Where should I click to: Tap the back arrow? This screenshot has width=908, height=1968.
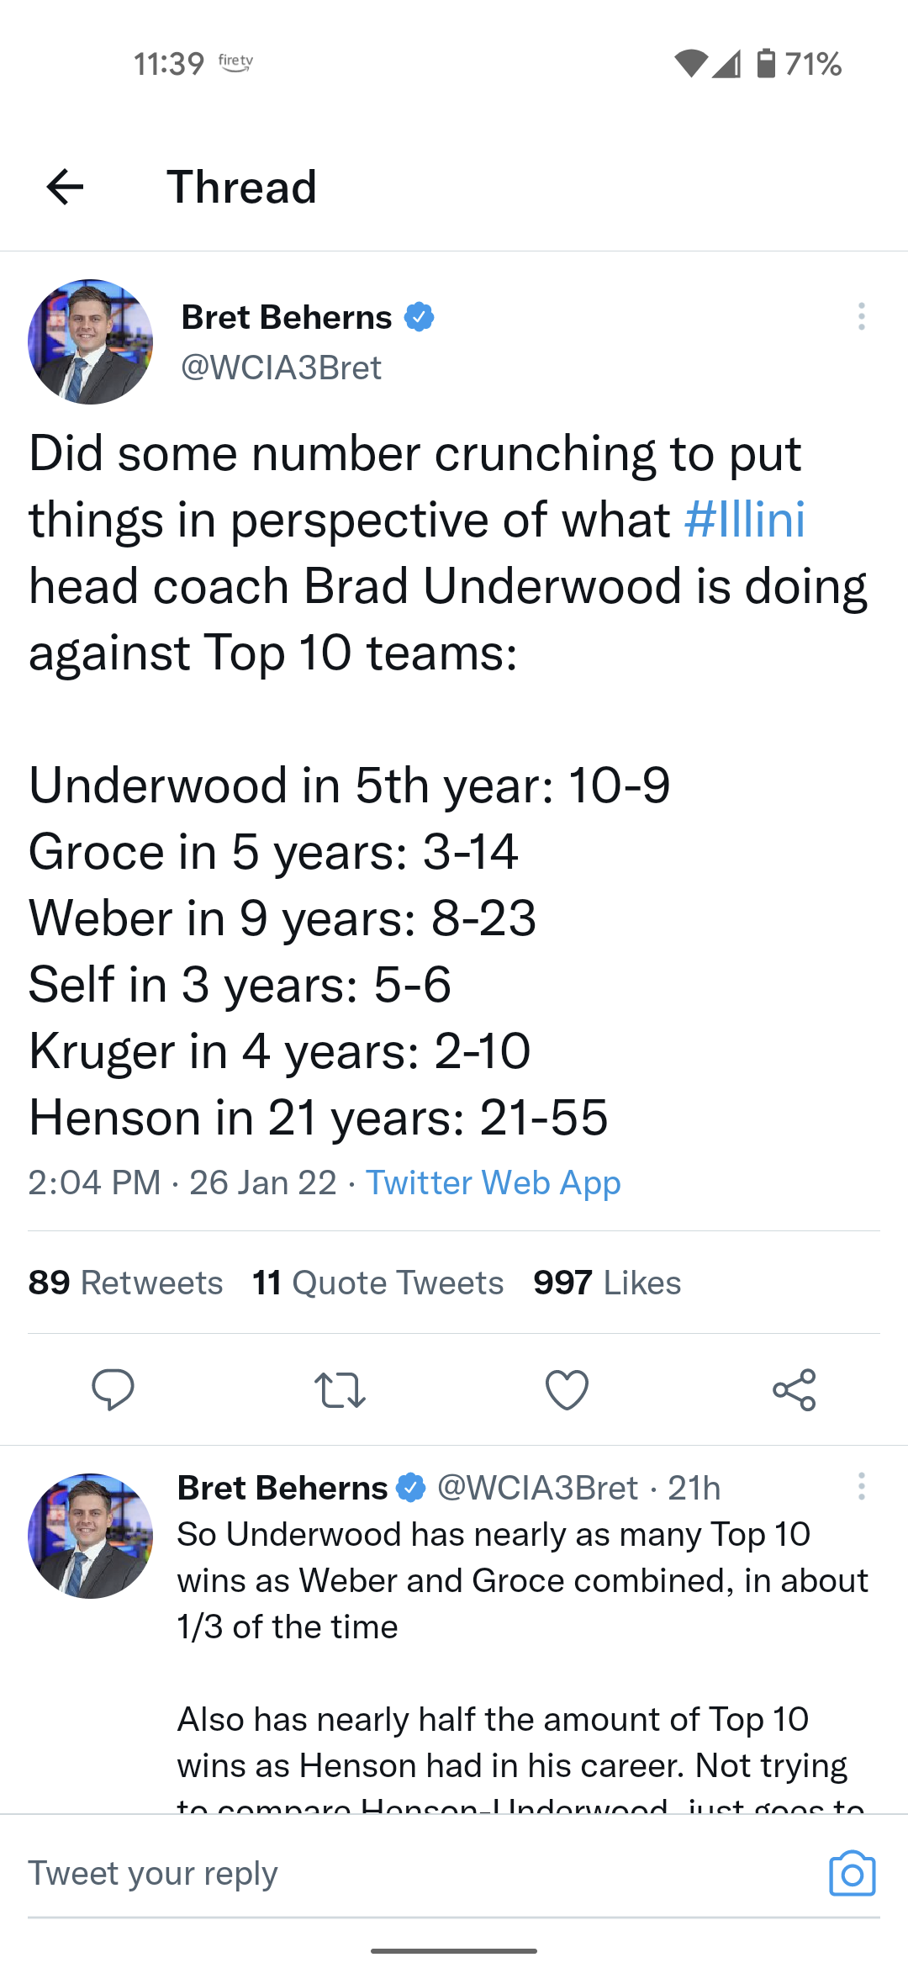click(x=66, y=187)
